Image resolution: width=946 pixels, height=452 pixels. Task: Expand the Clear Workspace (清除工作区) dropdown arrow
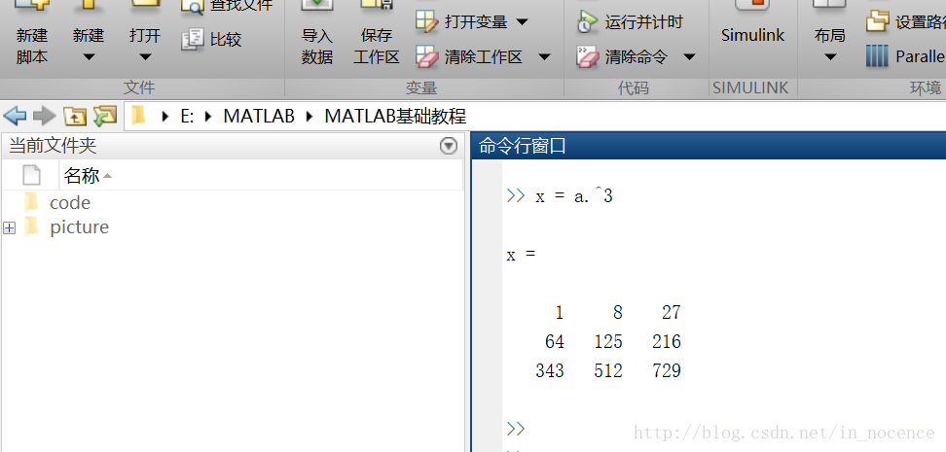544,57
